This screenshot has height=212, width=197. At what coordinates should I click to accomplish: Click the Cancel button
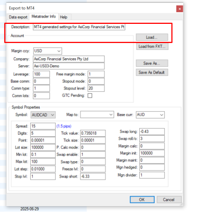[x=169, y=200]
